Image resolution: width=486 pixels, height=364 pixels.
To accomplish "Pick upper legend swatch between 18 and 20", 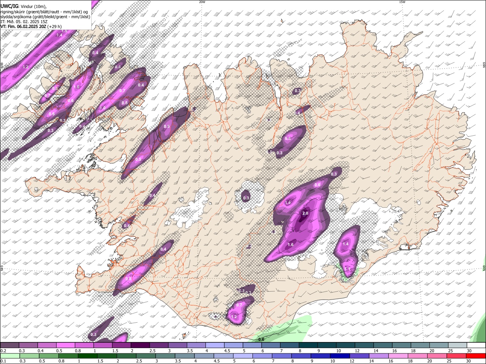I will [x=420, y=345].
